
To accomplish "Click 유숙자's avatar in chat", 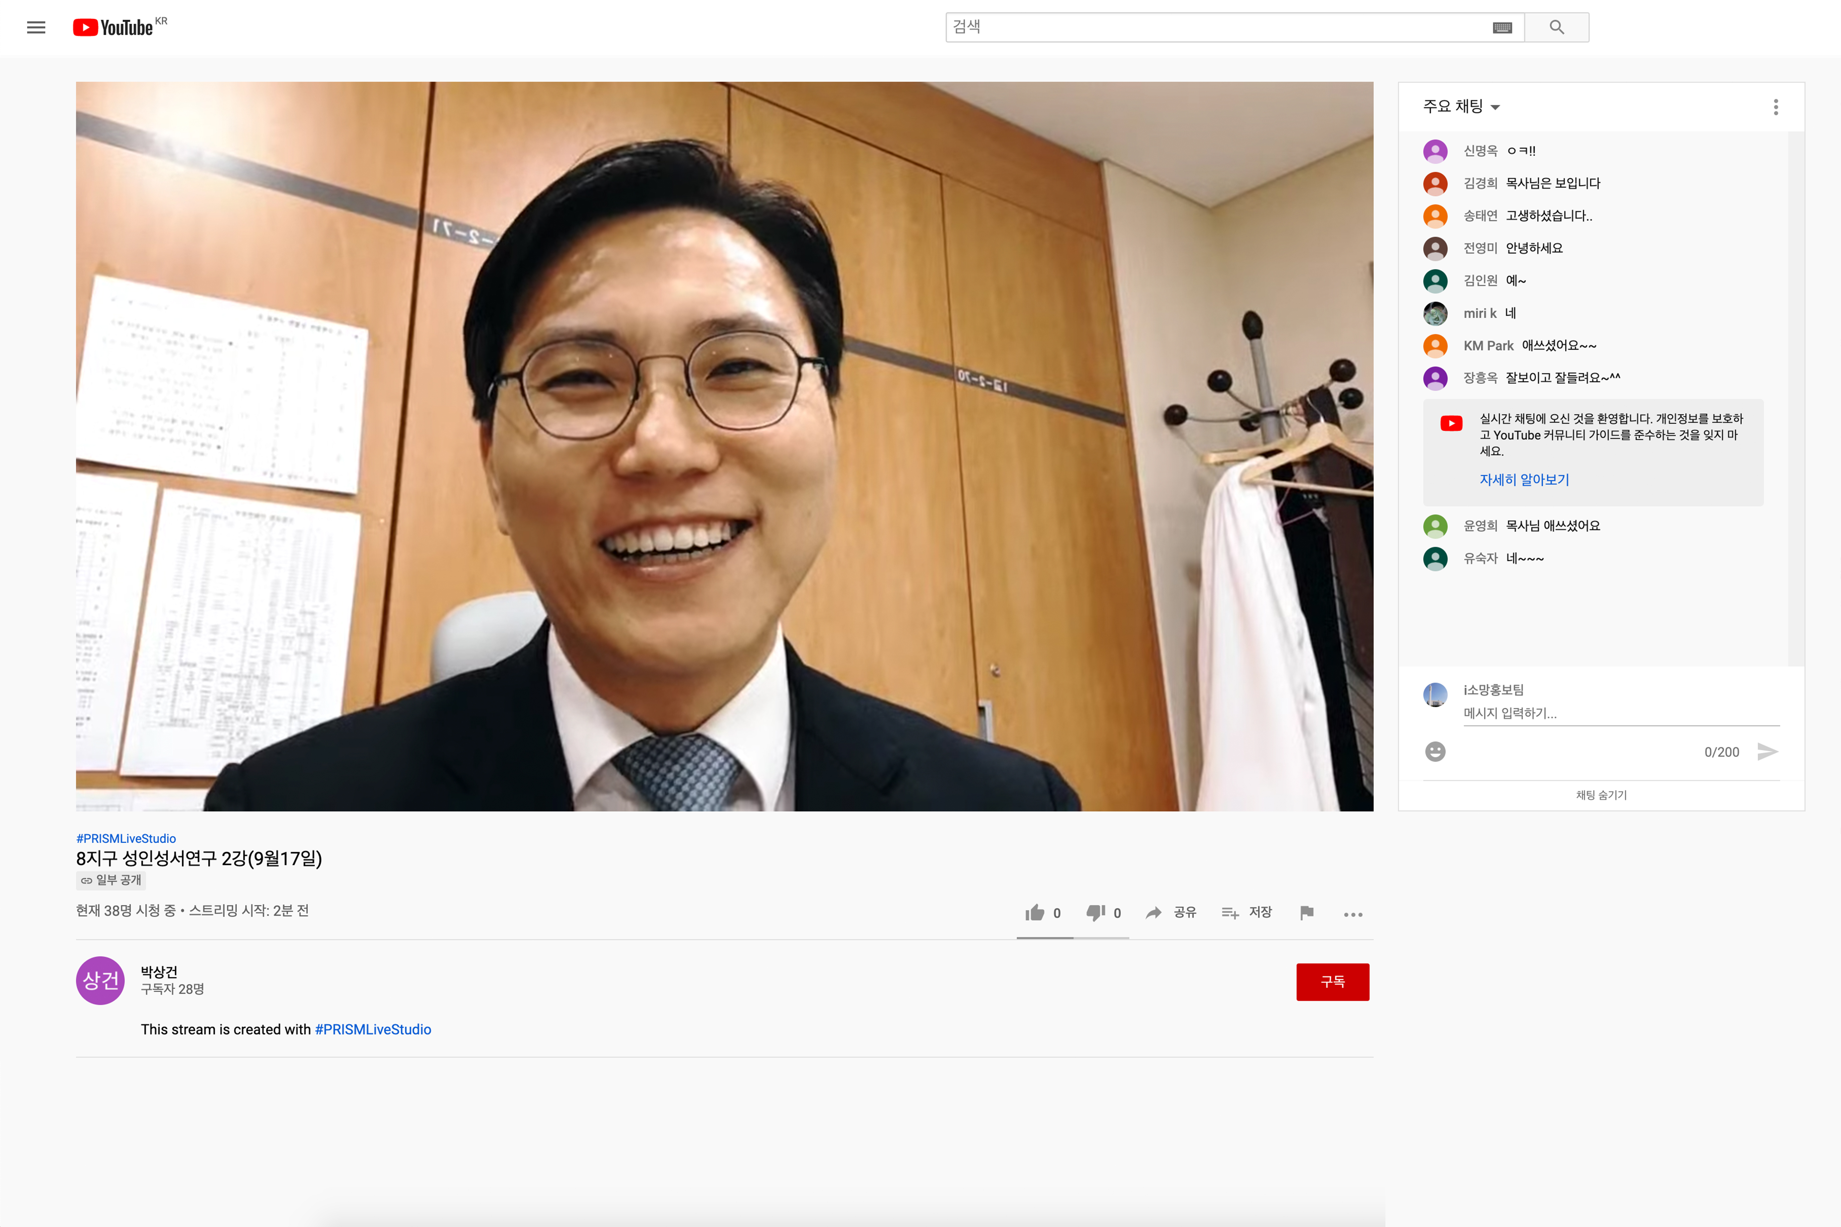I will [1435, 559].
